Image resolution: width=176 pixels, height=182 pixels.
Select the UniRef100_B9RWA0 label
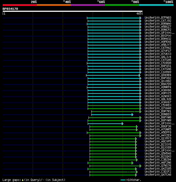point(158,24)
